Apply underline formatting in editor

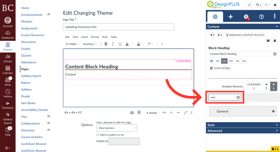120,44
